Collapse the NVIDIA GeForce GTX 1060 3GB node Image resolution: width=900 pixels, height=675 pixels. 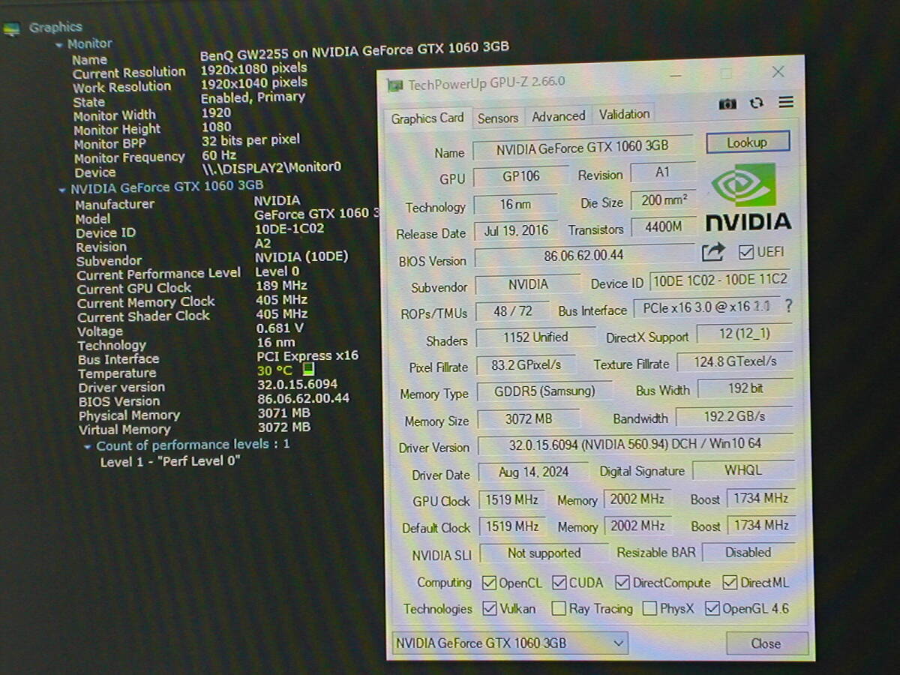[x=61, y=190]
